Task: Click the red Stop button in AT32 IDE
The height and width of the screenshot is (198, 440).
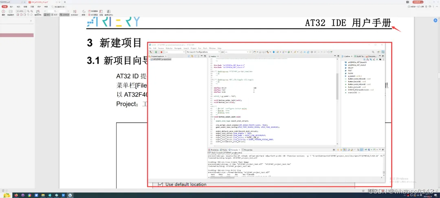Action: tap(161, 52)
